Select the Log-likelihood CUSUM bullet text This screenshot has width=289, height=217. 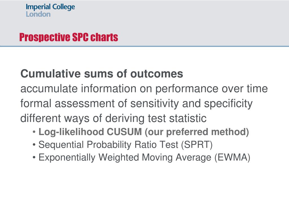click(x=144, y=132)
